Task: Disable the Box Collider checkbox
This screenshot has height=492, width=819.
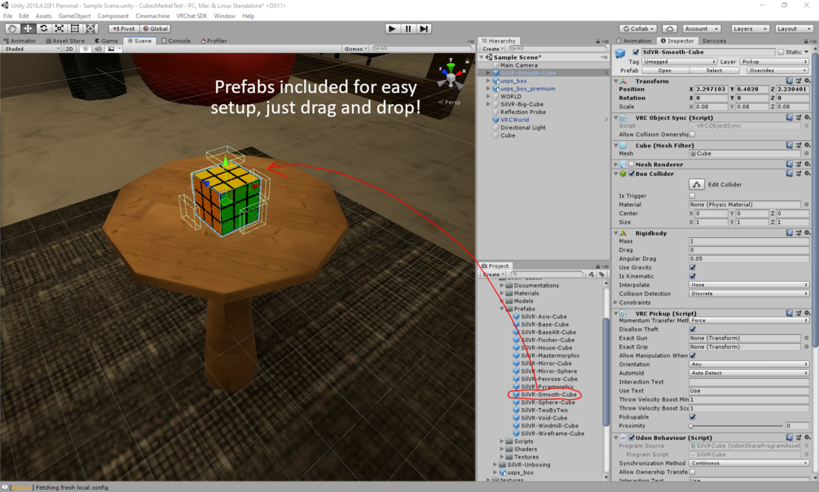Action: coord(632,174)
